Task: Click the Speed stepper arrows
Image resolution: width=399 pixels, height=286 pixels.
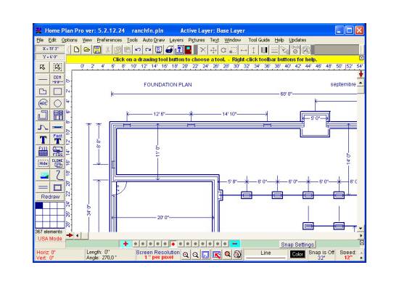Action: (x=361, y=255)
